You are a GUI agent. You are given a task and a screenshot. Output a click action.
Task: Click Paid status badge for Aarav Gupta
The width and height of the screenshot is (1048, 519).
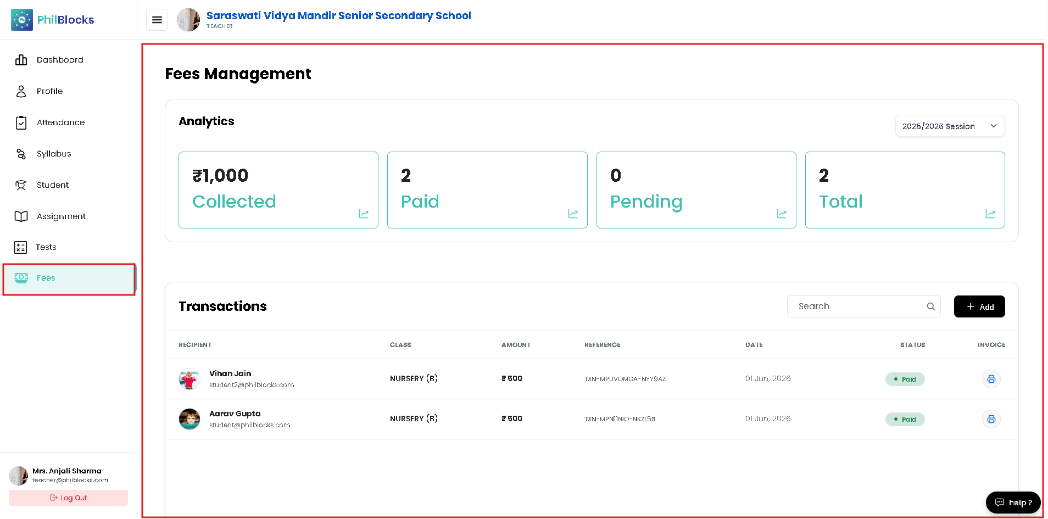905,419
